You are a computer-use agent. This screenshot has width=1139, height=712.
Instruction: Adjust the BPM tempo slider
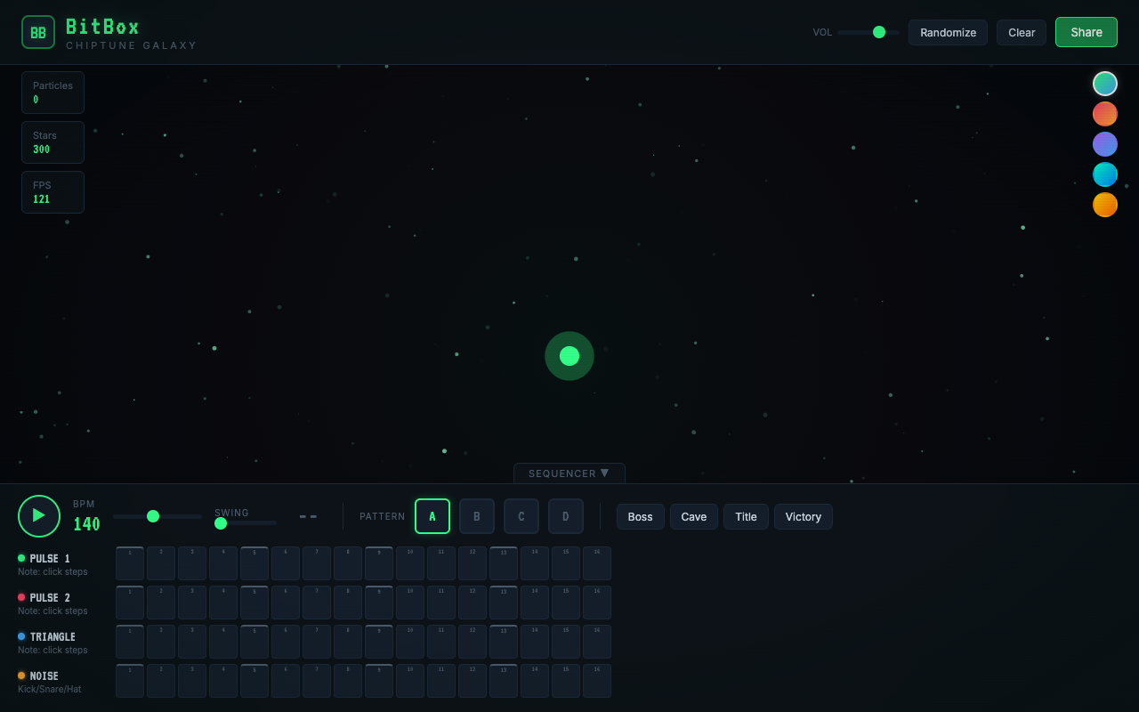point(158,516)
